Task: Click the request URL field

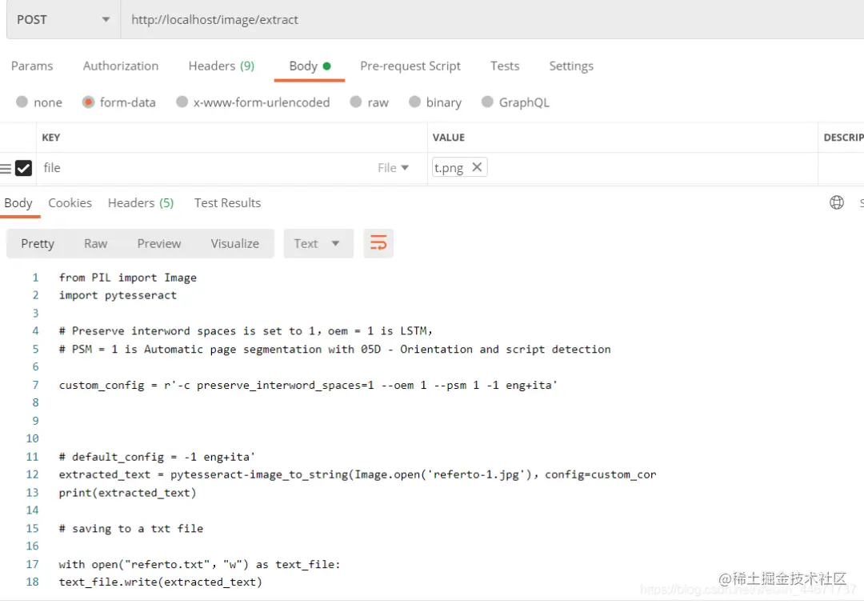Action: (x=491, y=20)
